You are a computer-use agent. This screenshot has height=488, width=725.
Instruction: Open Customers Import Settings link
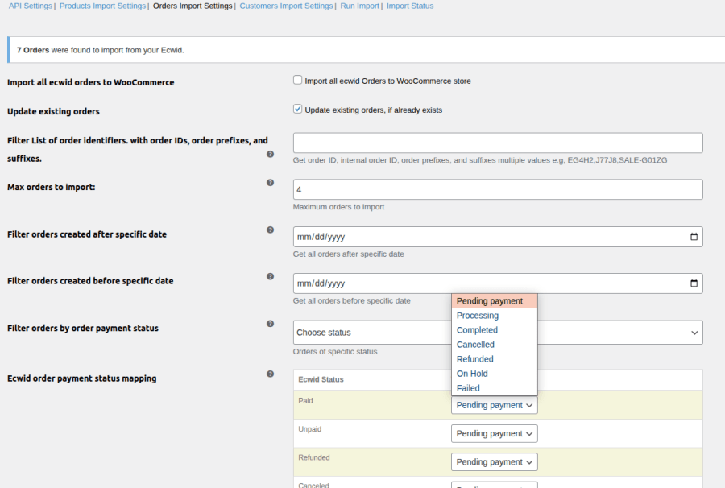(286, 6)
